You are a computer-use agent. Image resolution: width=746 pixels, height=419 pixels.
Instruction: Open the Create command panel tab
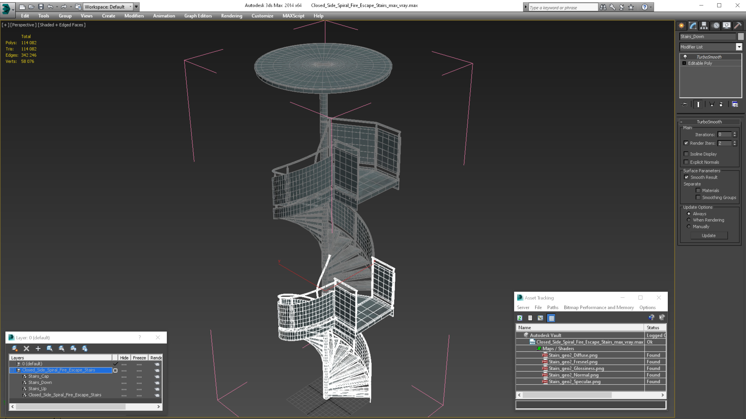pos(682,25)
